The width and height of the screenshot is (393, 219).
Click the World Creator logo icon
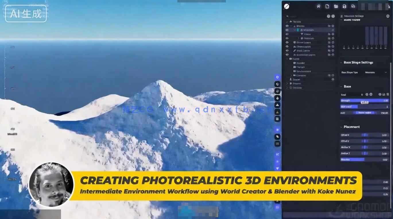pos(286,6)
